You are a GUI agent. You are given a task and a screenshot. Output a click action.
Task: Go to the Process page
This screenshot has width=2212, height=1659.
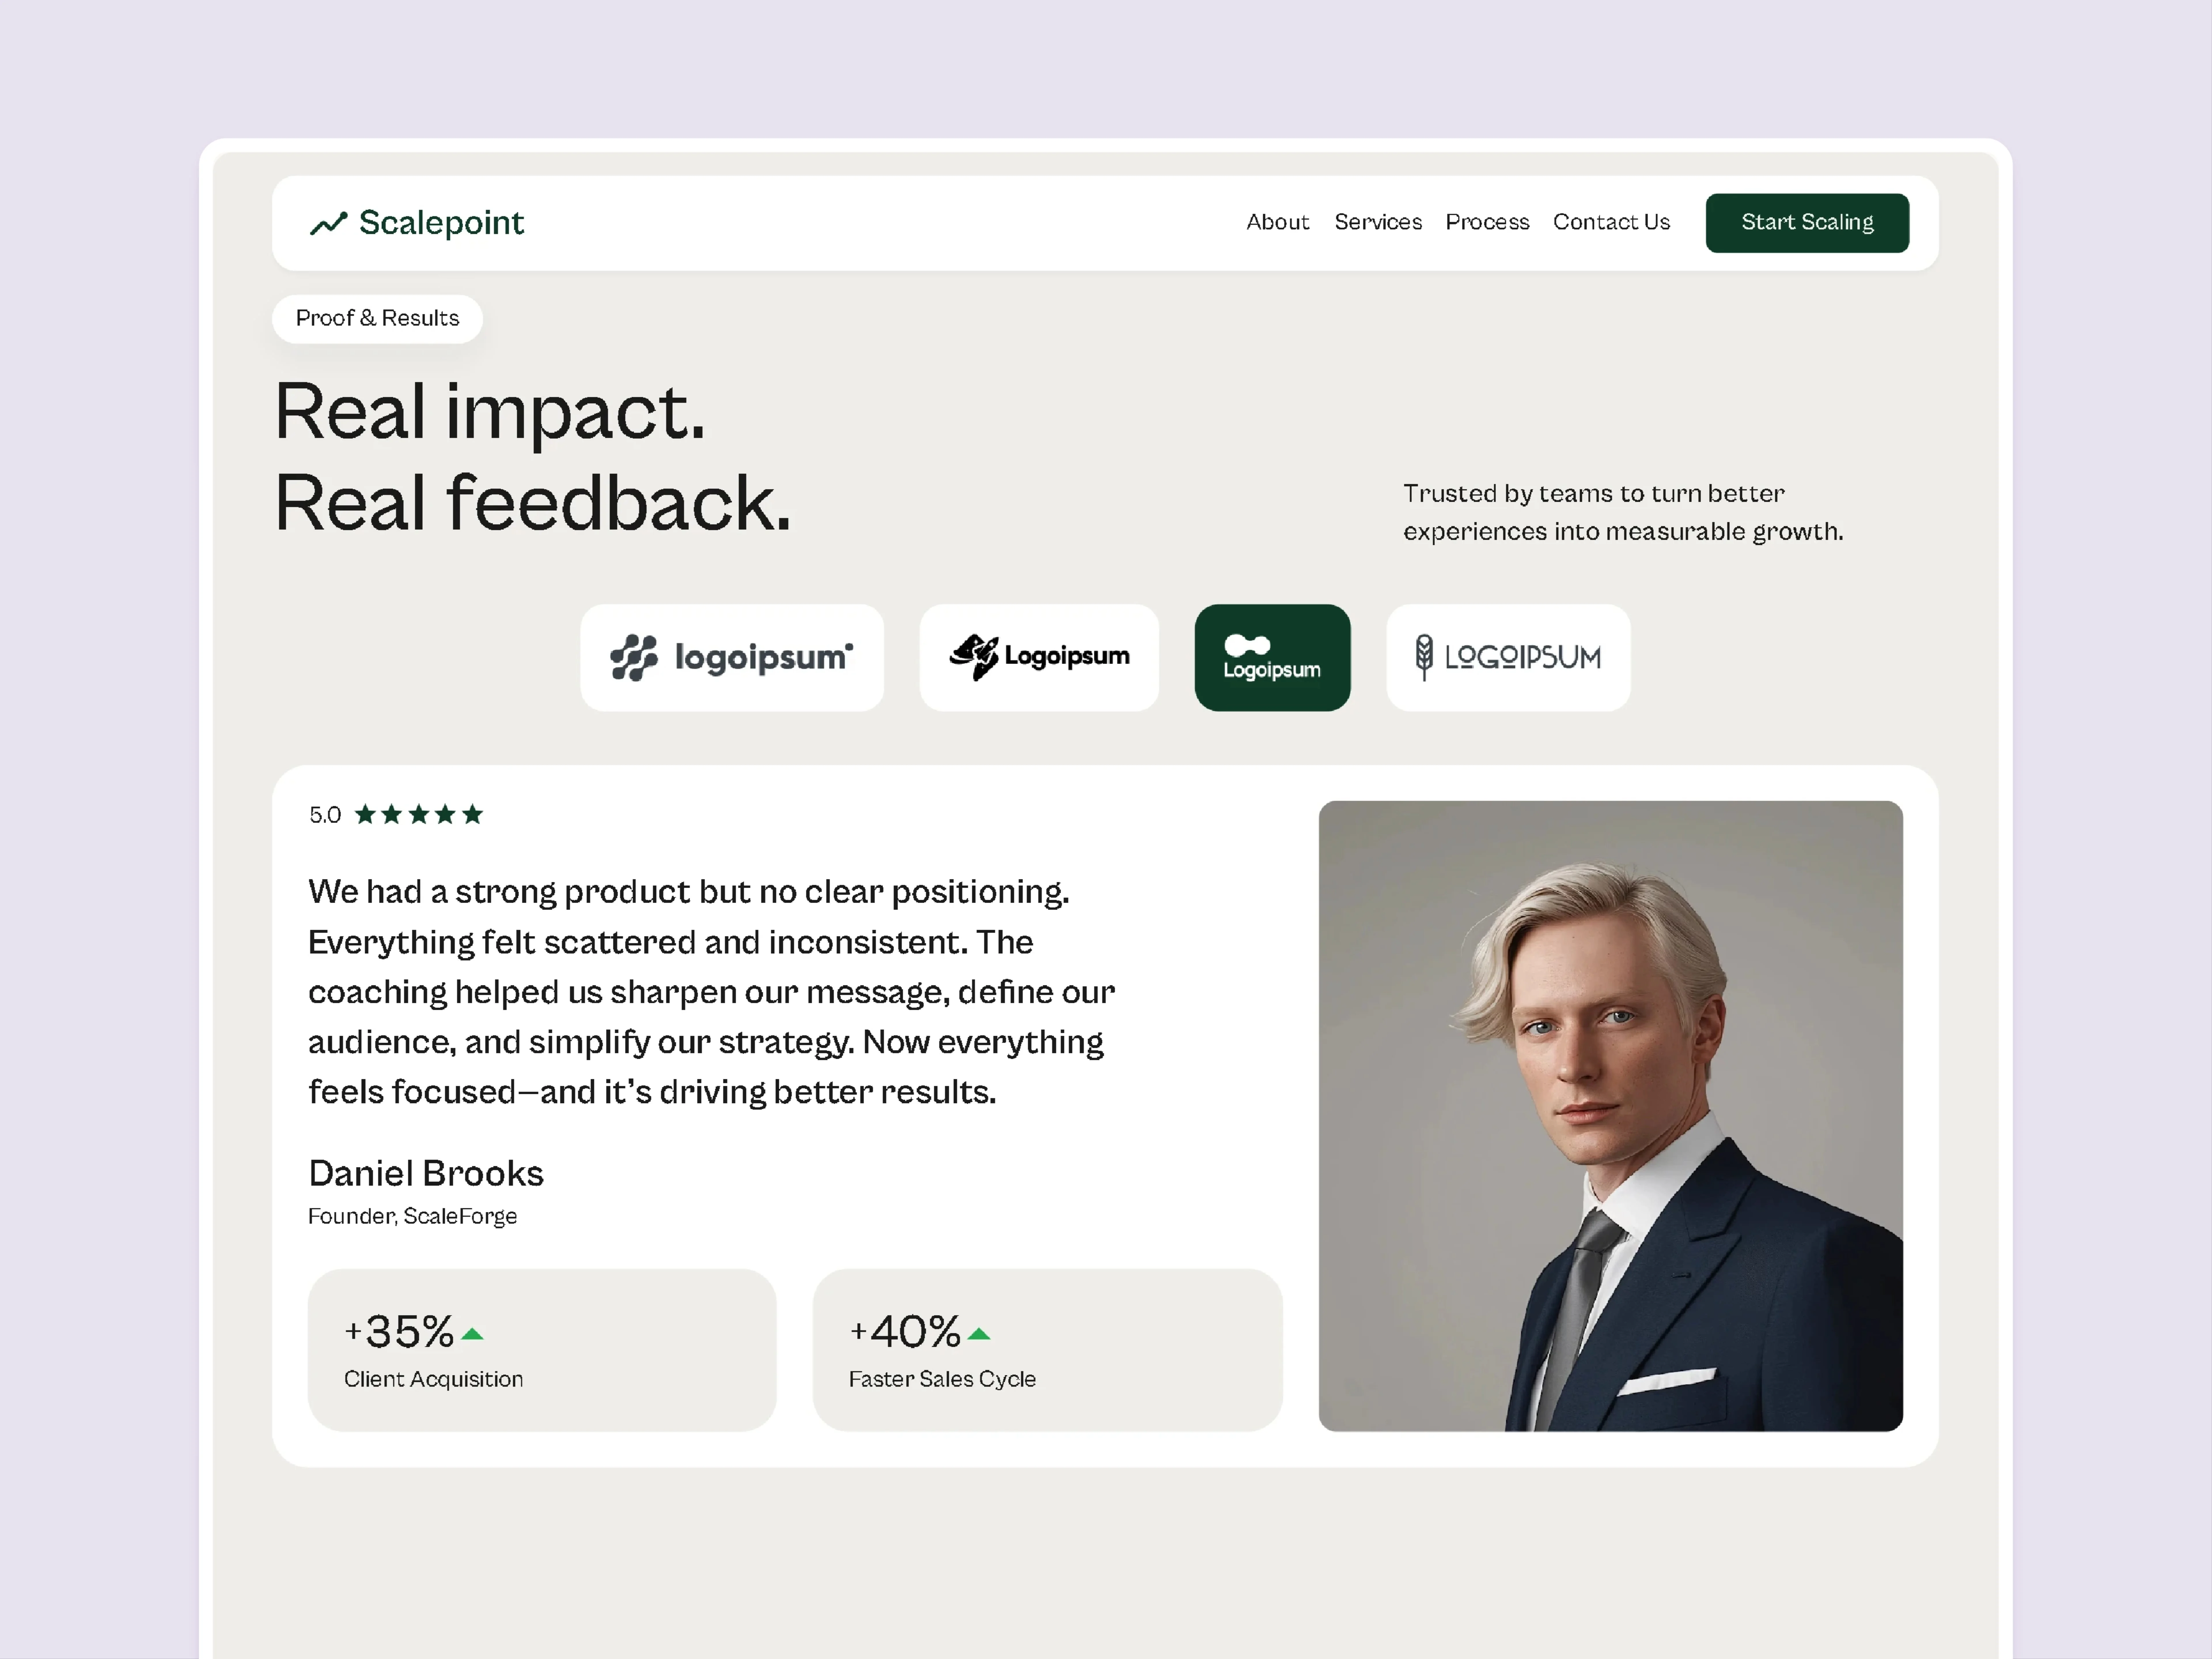click(1487, 222)
